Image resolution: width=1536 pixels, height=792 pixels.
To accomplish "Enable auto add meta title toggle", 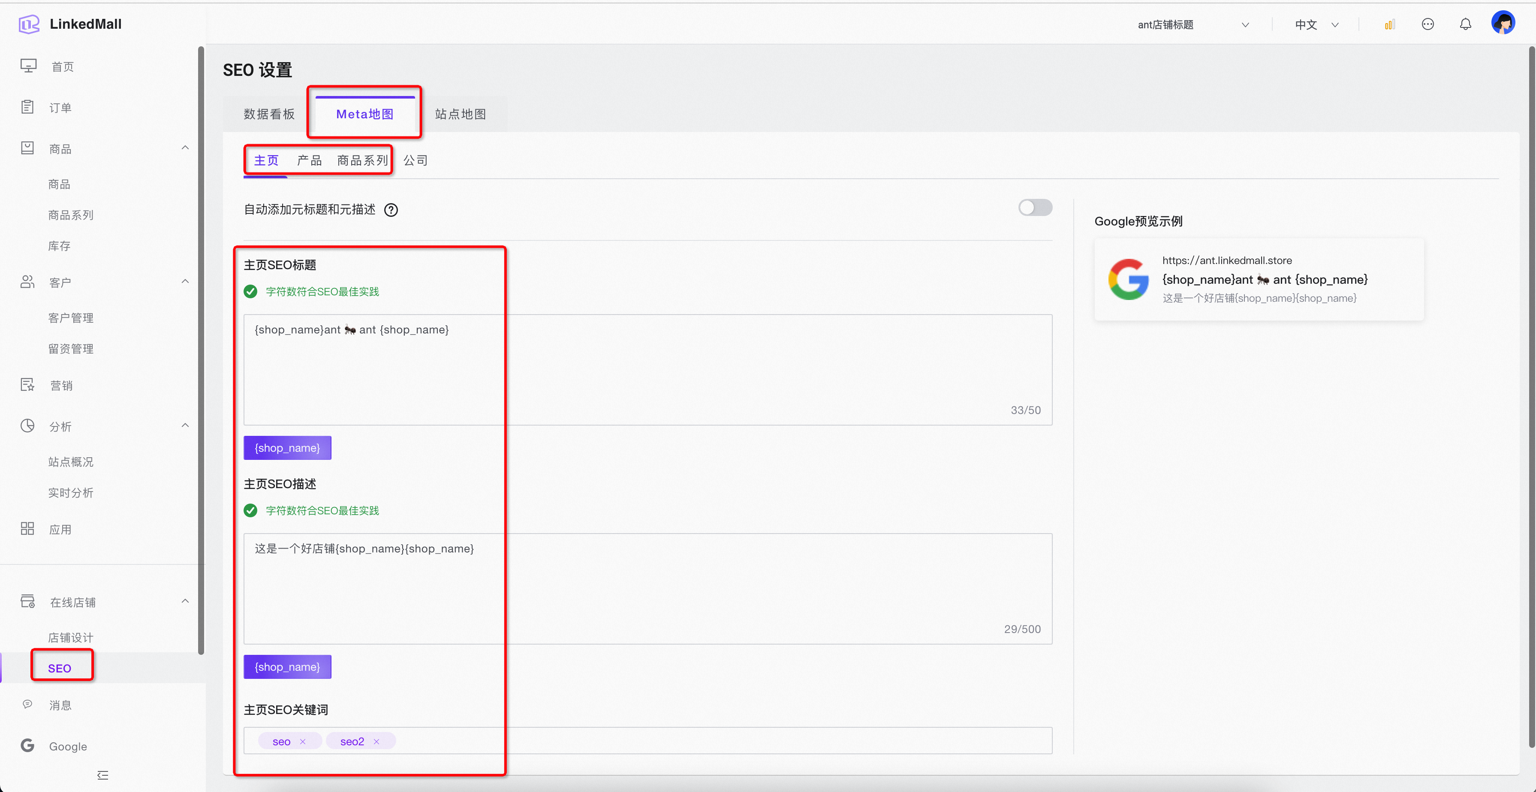I will pyautogui.click(x=1035, y=207).
